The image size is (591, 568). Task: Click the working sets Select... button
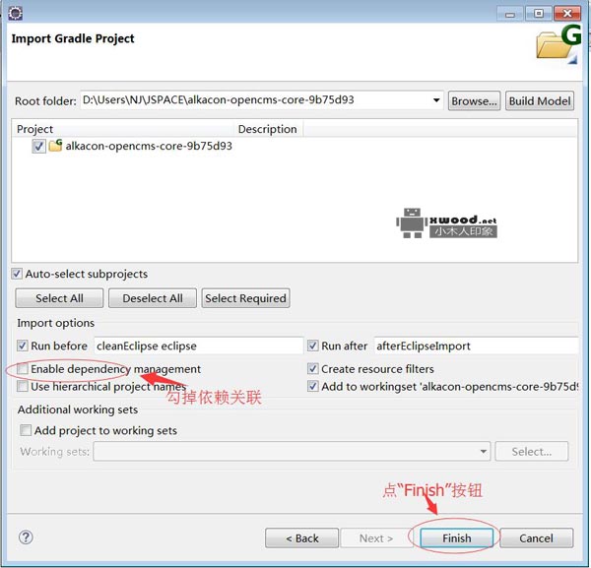coord(532,451)
